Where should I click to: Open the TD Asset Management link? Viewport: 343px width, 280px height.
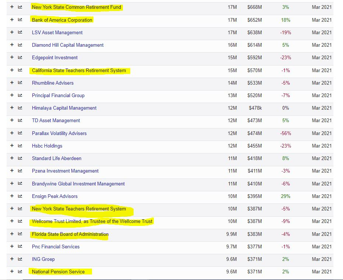(x=56, y=121)
